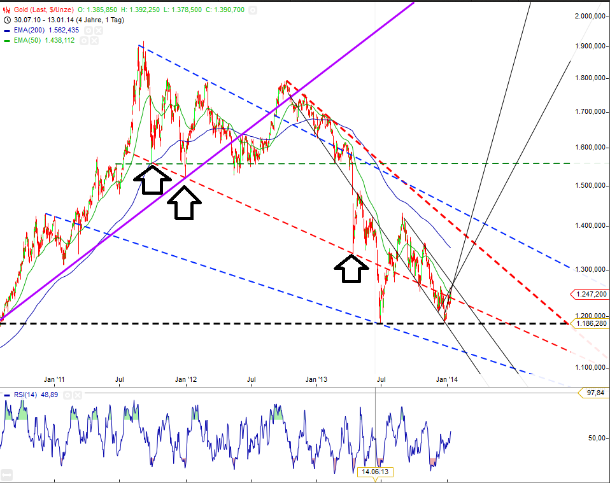610x483 pixels.
Task: Toggle the blue RSI(14) legend line marker
Action: (x=7, y=395)
